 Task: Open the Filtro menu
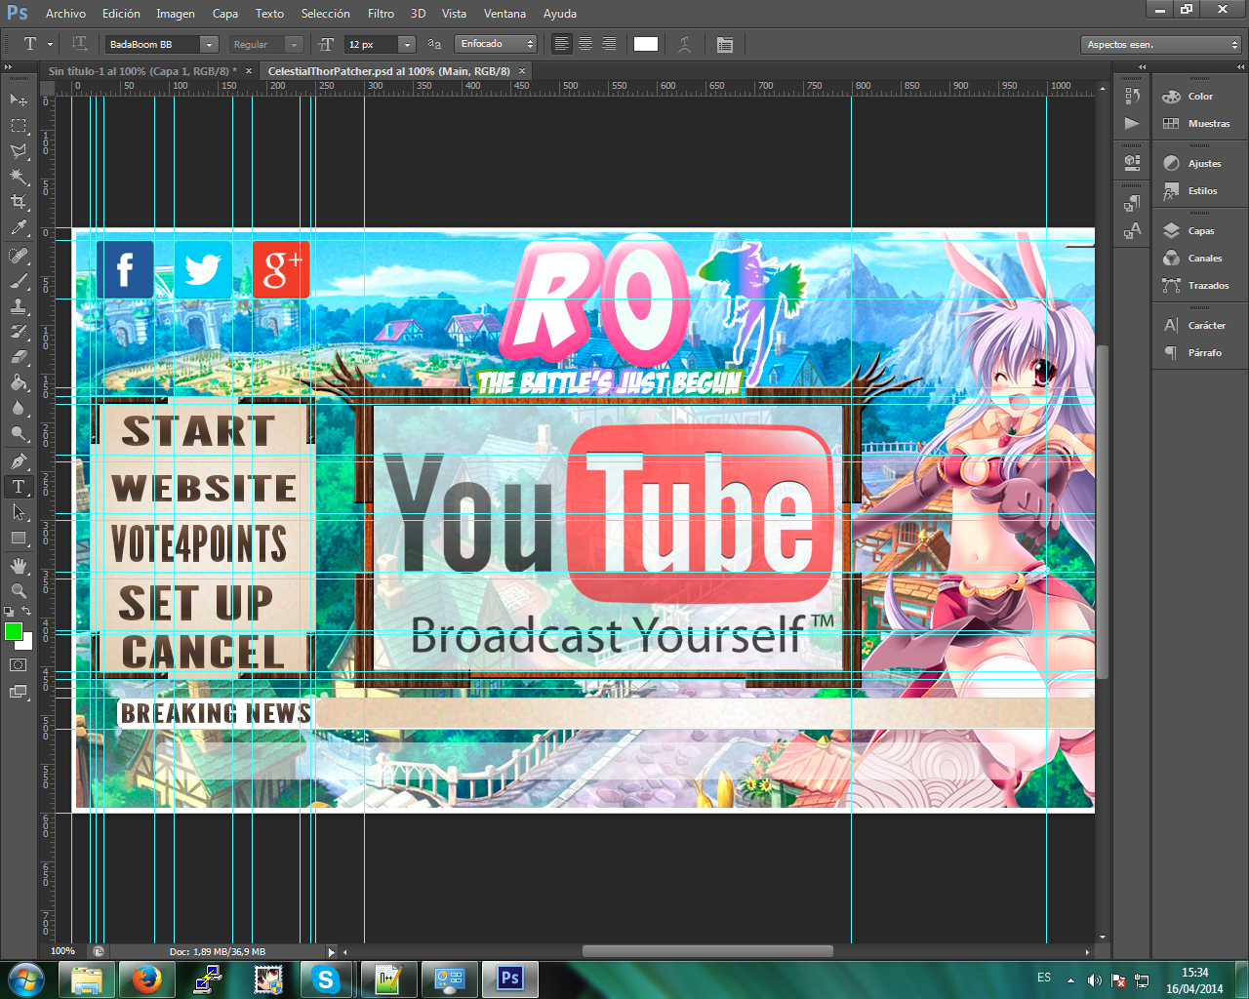pyautogui.click(x=382, y=14)
